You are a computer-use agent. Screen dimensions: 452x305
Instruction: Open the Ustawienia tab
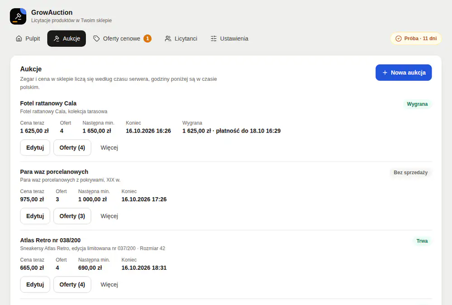[230, 38]
